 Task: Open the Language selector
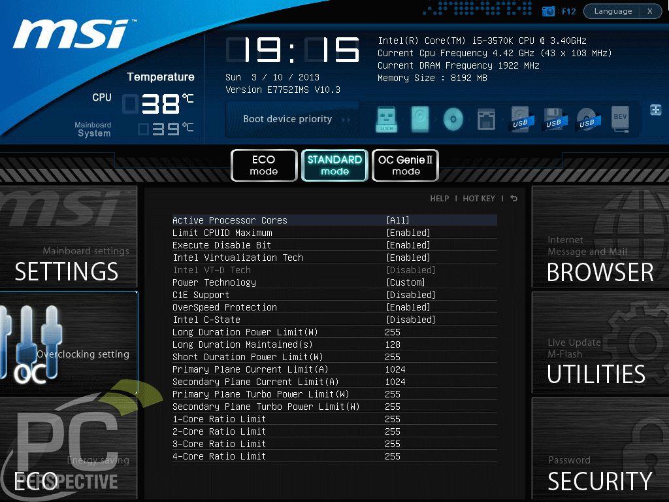613,11
